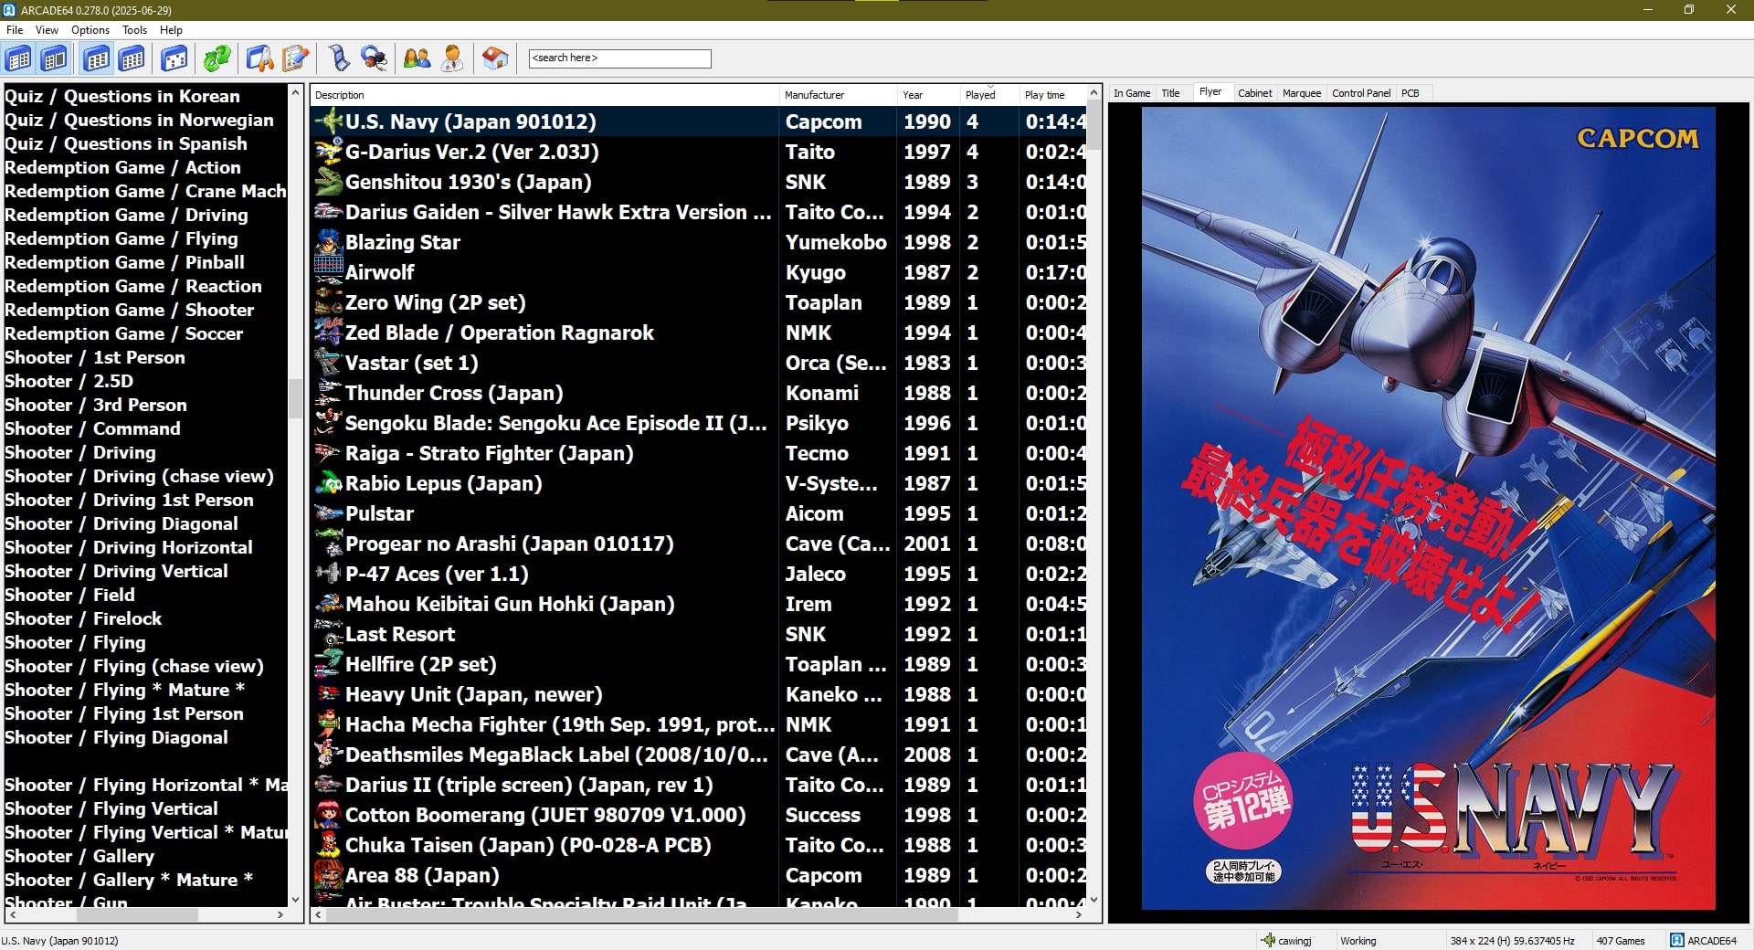The width and height of the screenshot is (1754, 950).
Task: Sort by the Year column header
Action: coord(928,95)
